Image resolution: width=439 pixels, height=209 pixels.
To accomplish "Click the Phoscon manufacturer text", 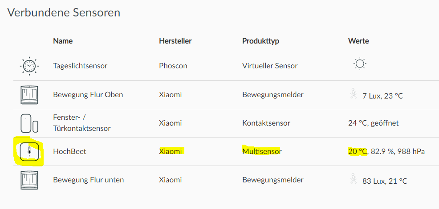I will point(173,66).
